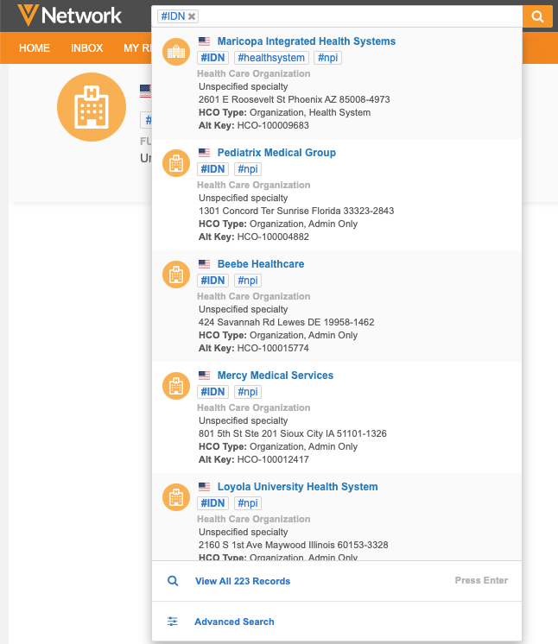Screen dimensions: 558x644
Task: Remove the #IDN search tag
Action: click(192, 16)
